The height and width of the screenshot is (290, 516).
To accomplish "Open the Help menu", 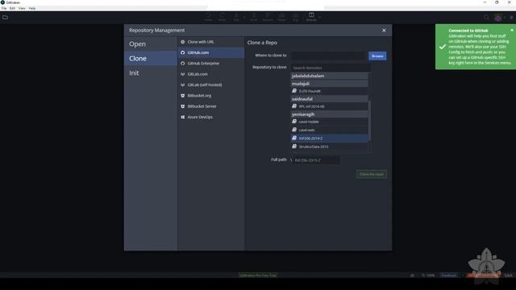I will coord(32,8).
